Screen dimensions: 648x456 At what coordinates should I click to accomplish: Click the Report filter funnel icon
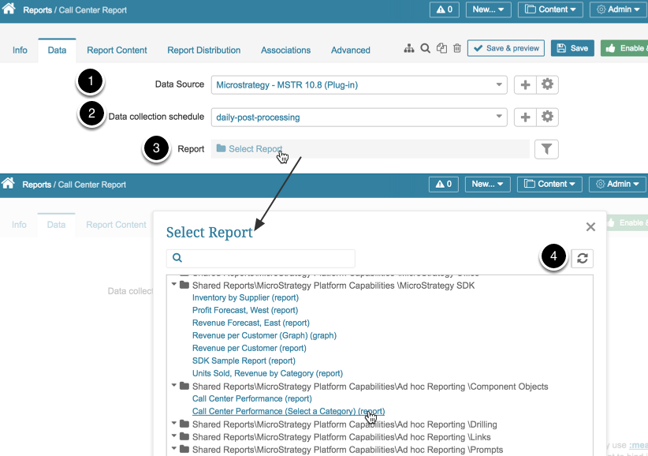pos(546,149)
